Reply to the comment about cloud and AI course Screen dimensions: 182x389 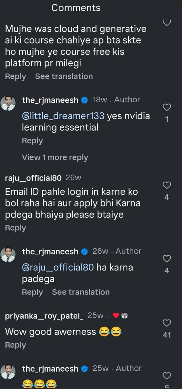pyautogui.click(x=15, y=77)
